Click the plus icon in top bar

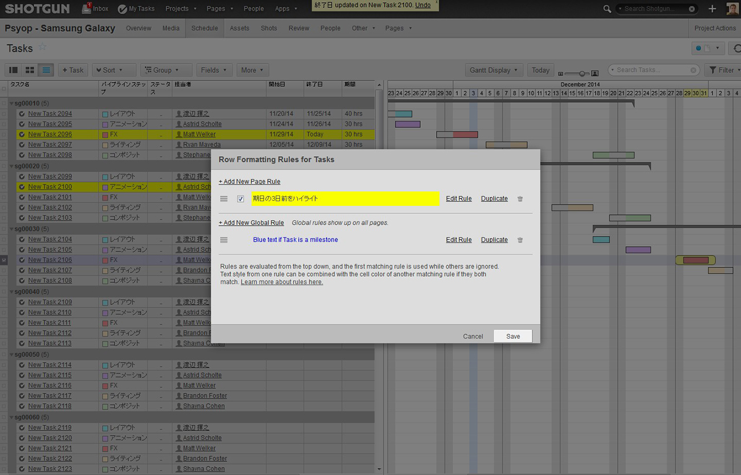click(712, 9)
